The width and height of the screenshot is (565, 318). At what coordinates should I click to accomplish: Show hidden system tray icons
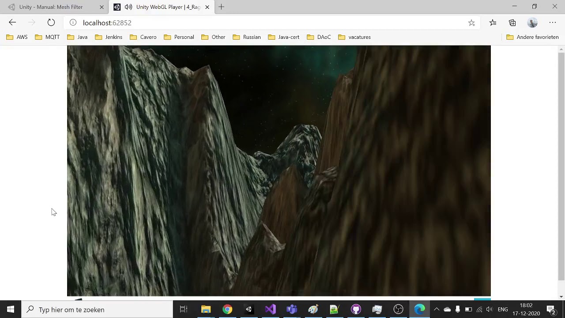437,310
